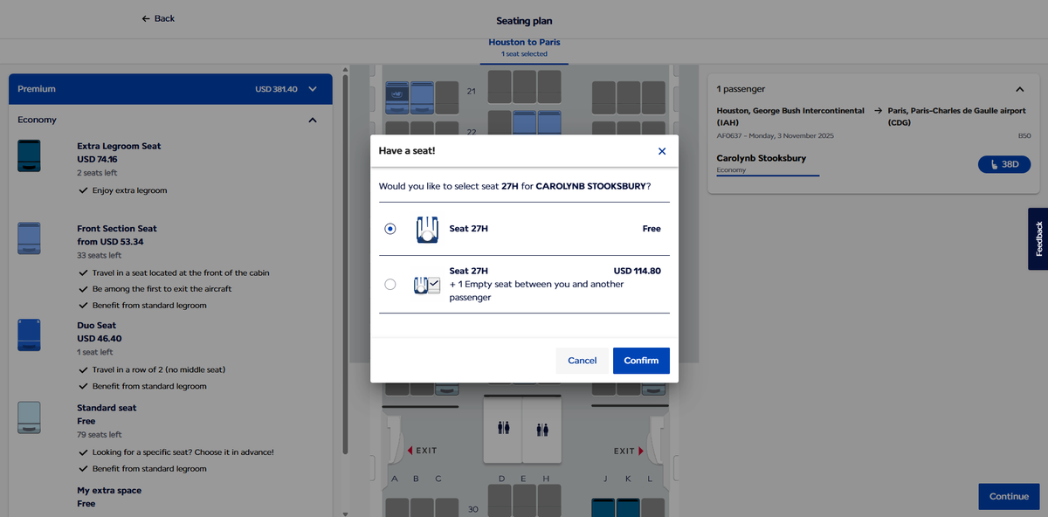Viewport: 1048px width, 517px height.
Task: Collapse the Economy seat section
Action: 313,120
